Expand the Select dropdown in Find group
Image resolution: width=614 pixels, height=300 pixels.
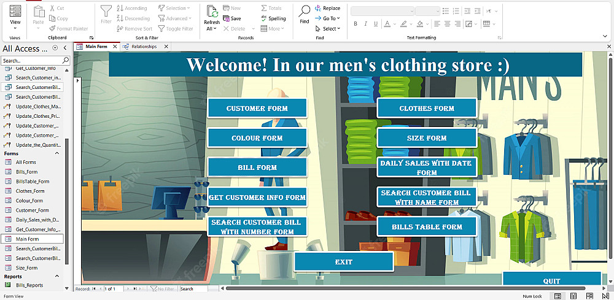coord(330,29)
